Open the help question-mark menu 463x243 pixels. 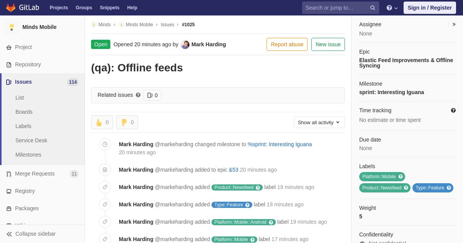[x=392, y=8]
